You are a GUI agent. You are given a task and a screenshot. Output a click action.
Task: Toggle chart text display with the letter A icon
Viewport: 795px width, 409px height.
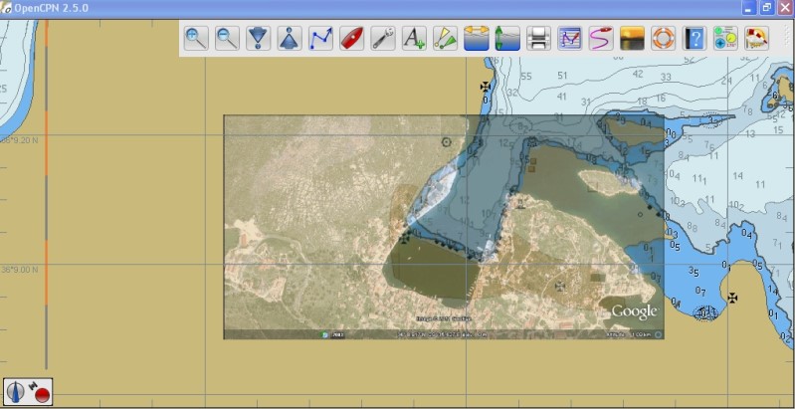pos(414,39)
